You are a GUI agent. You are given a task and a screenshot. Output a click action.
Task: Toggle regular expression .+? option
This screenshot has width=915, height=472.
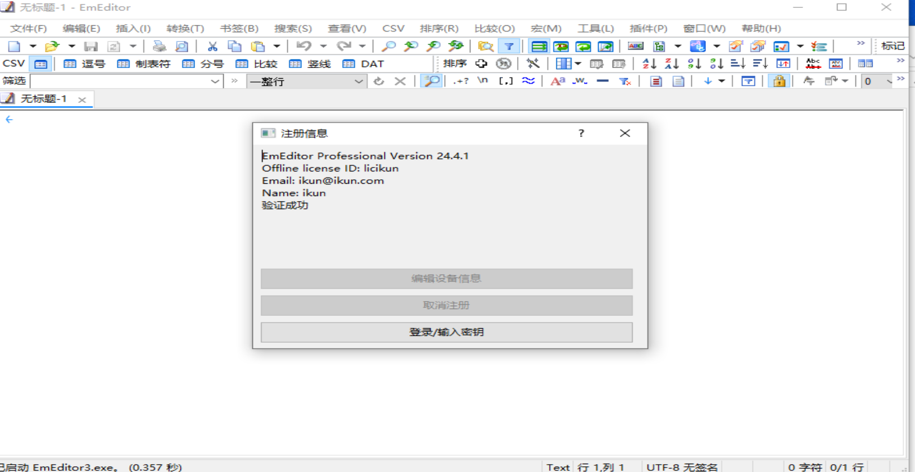tap(461, 81)
